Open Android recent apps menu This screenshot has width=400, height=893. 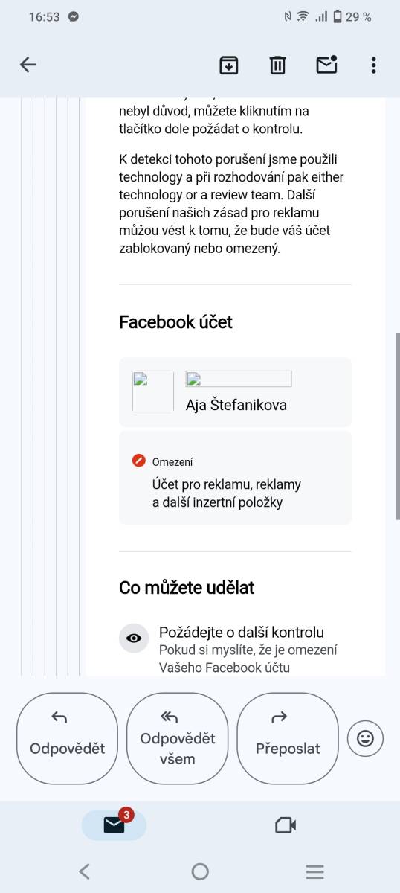(315, 871)
